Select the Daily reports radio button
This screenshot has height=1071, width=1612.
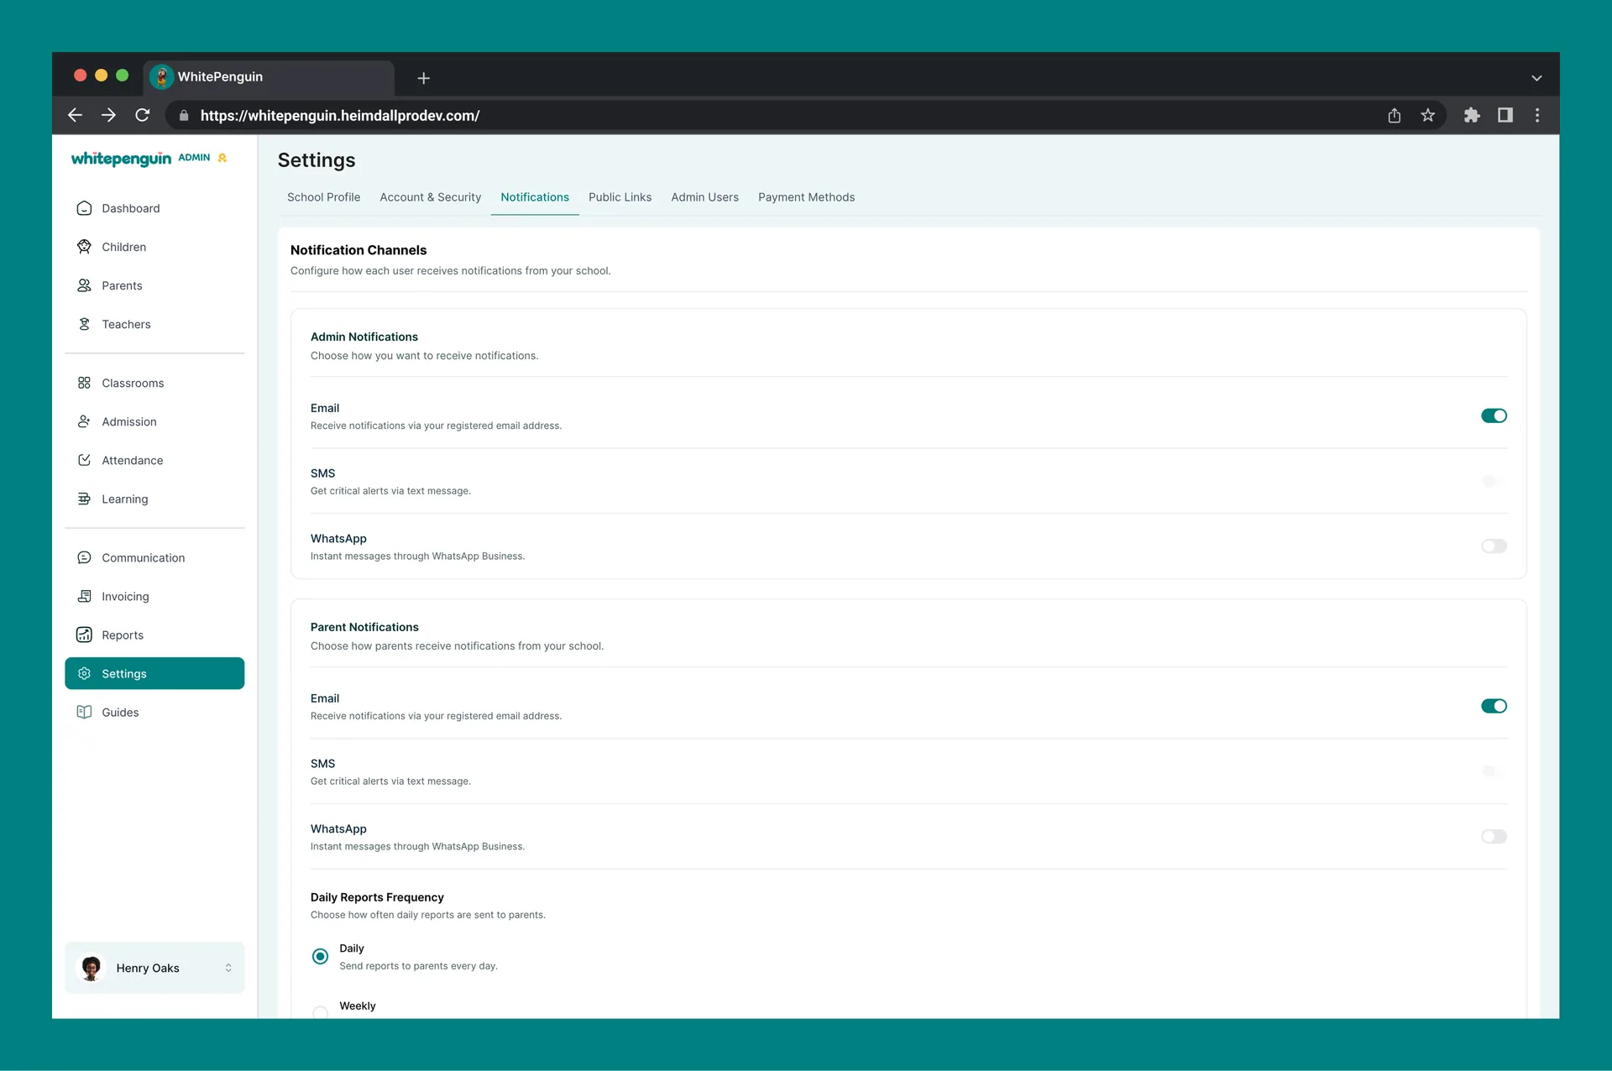(320, 957)
